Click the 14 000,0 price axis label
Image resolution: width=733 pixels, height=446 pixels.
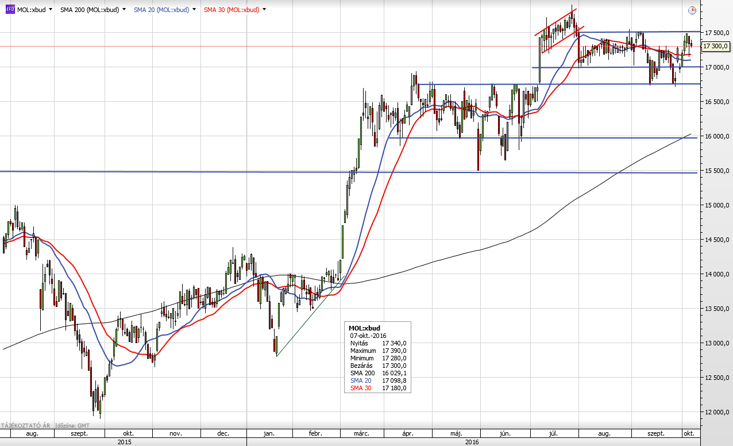coord(716,274)
